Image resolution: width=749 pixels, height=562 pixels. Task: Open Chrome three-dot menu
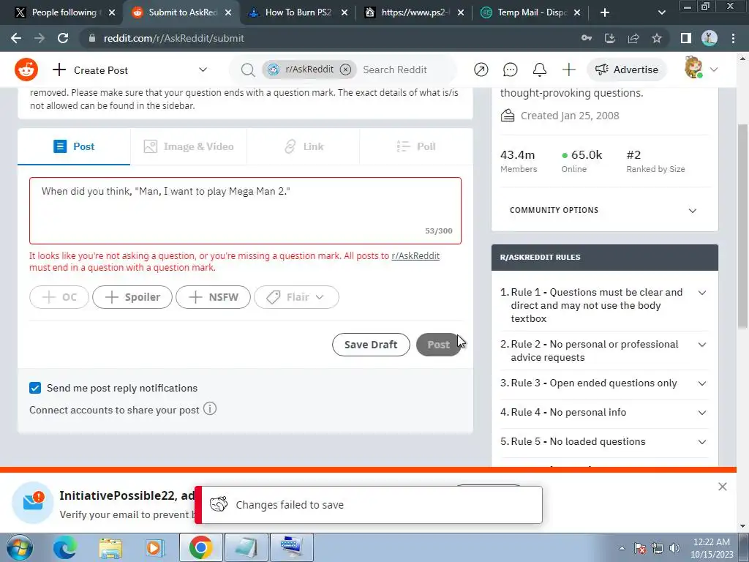tap(733, 38)
